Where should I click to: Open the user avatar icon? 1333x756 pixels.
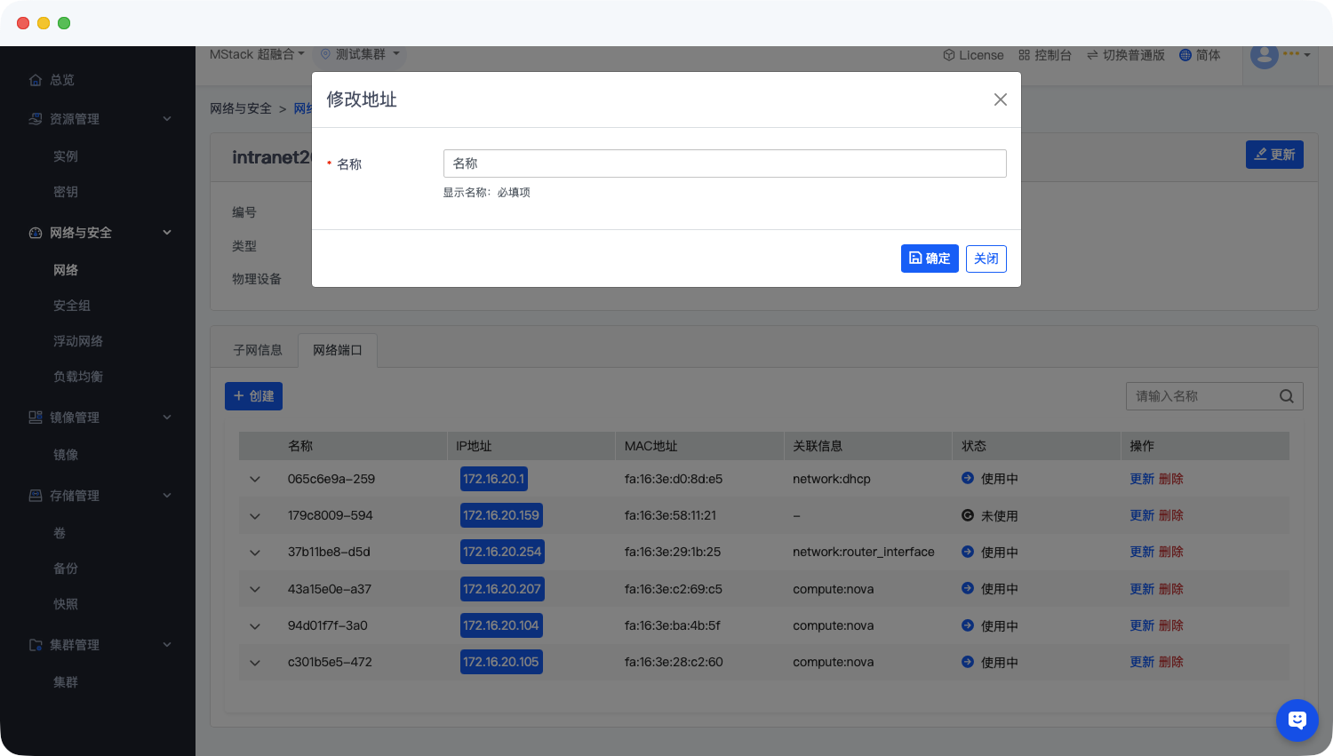pos(1264,55)
